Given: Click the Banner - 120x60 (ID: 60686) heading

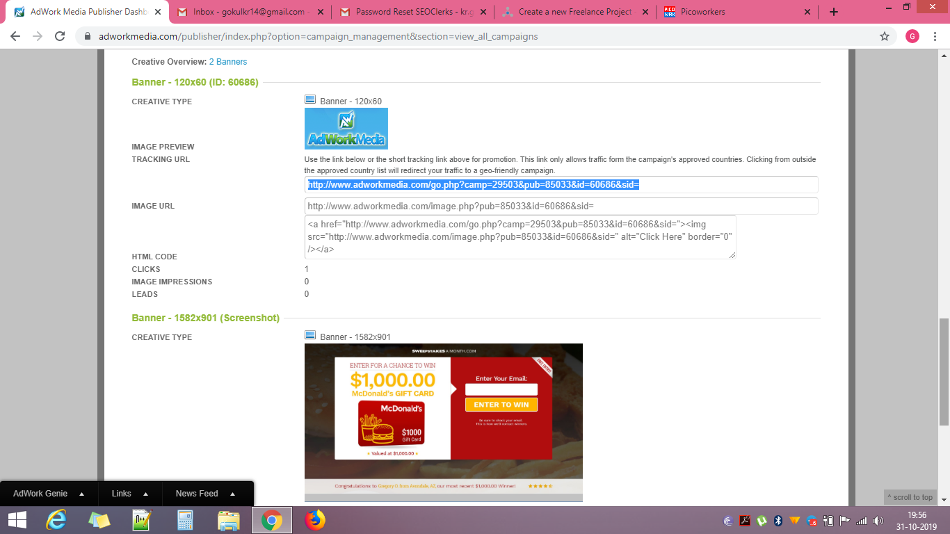Looking at the screenshot, I should [x=195, y=82].
